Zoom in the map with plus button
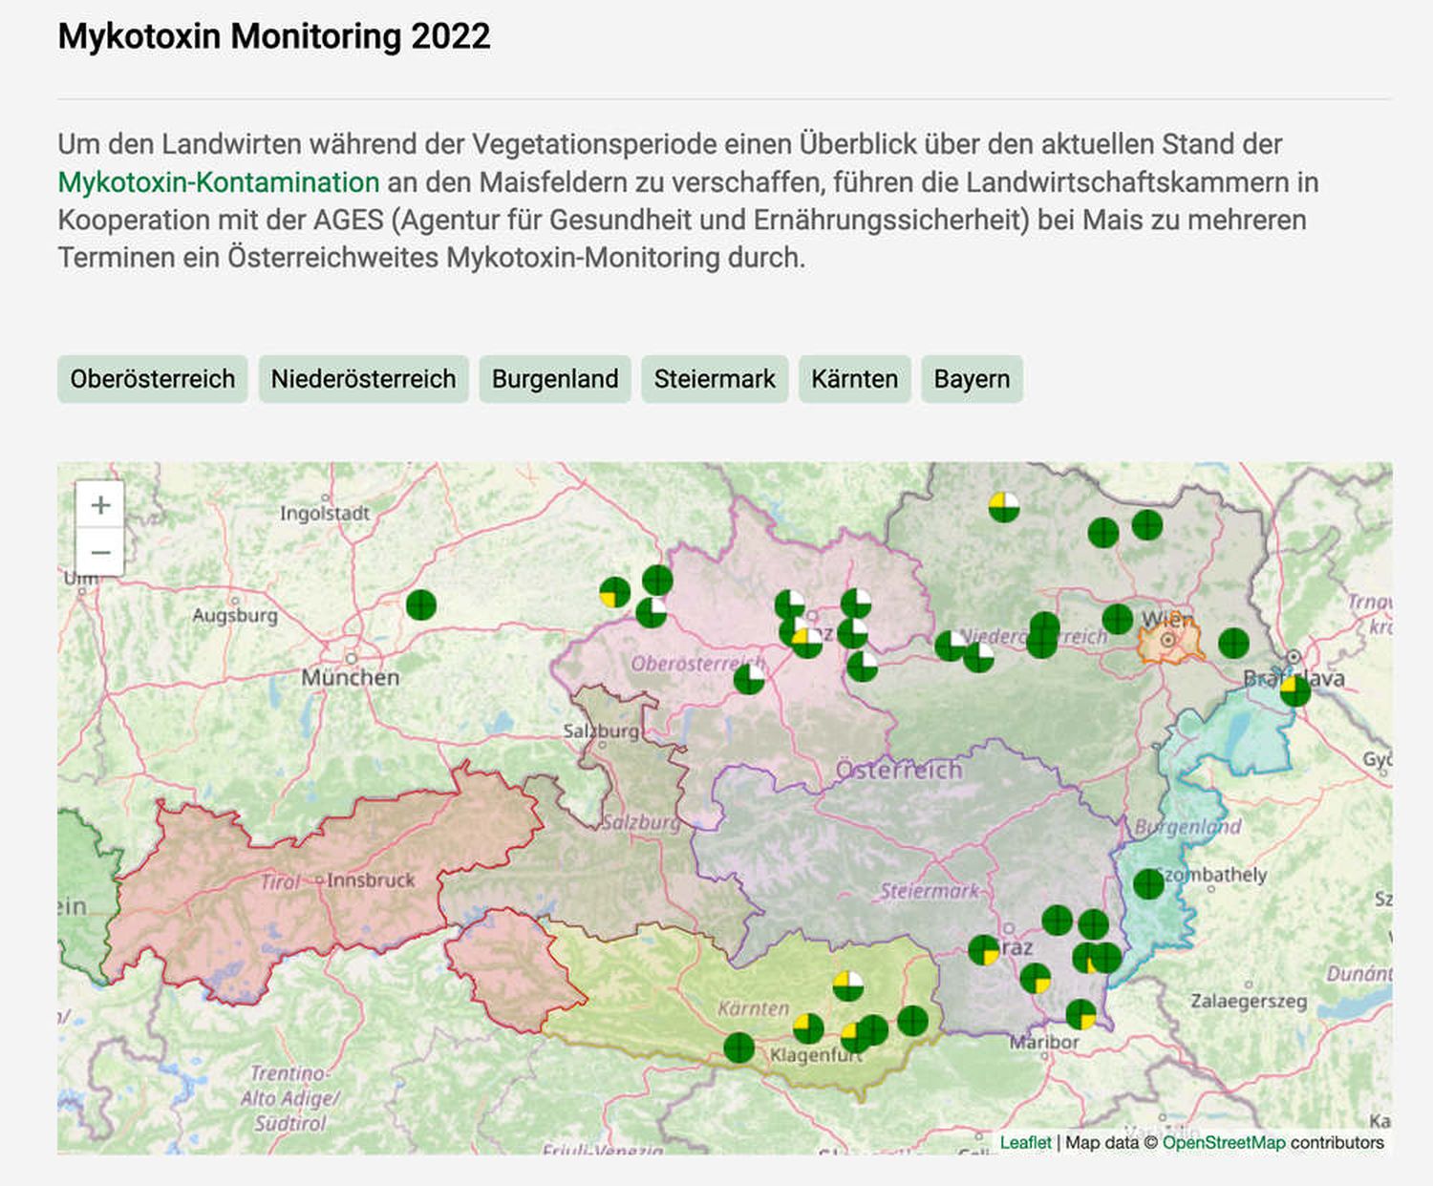Image resolution: width=1433 pixels, height=1186 pixels. point(100,504)
